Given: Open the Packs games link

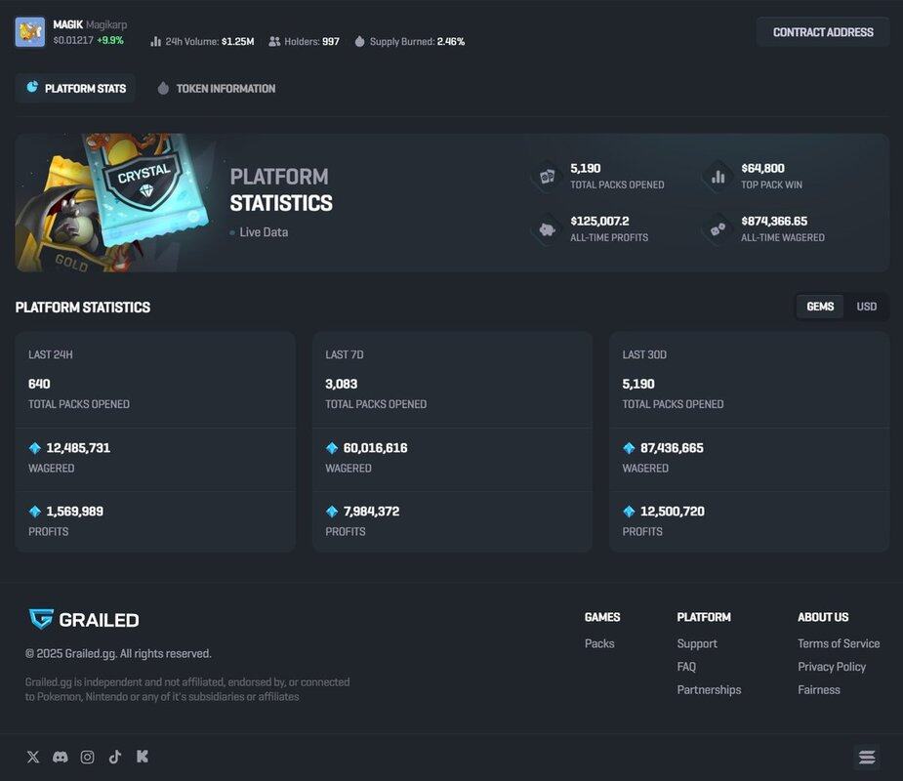Looking at the screenshot, I should point(599,643).
